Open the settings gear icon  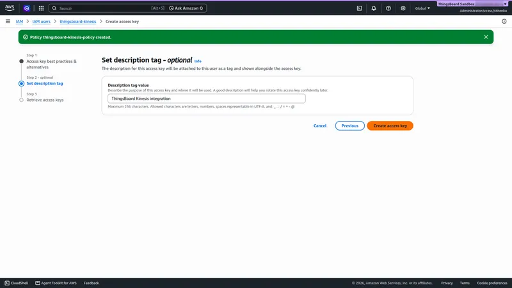tap(403, 8)
